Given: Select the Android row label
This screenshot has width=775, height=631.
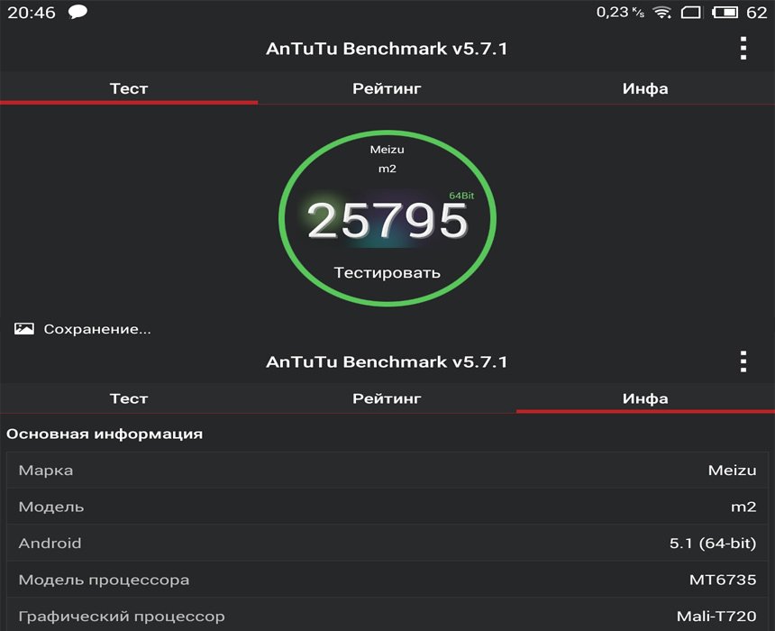Looking at the screenshot, I should pos(50,543).
